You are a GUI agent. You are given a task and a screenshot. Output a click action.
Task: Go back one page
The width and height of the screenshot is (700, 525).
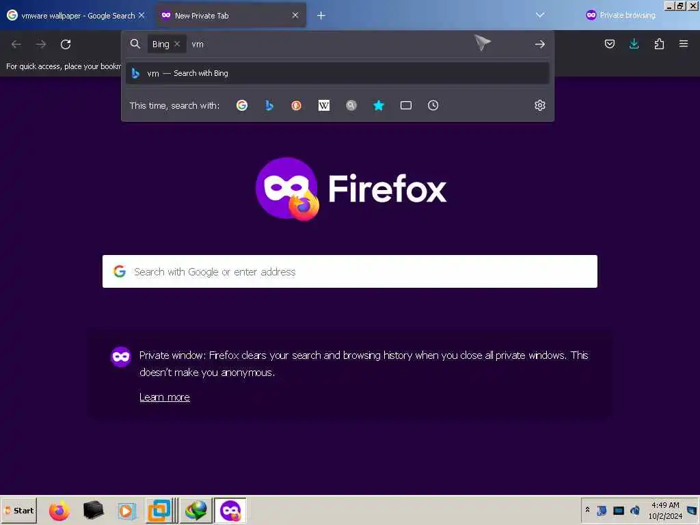[16, 44]
